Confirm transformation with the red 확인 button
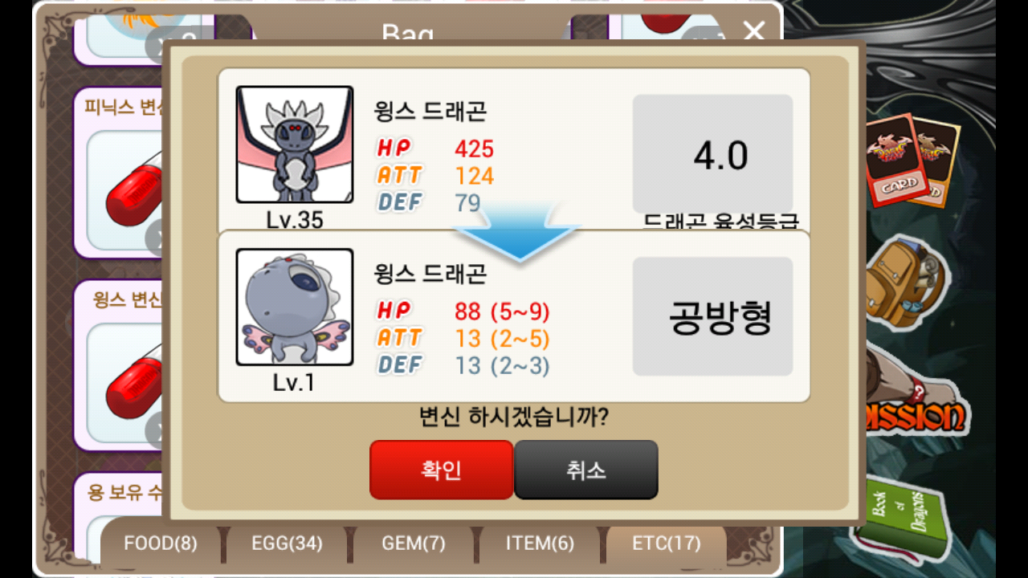The height and width of the screenshot is (578, 1028). (441, 470)
